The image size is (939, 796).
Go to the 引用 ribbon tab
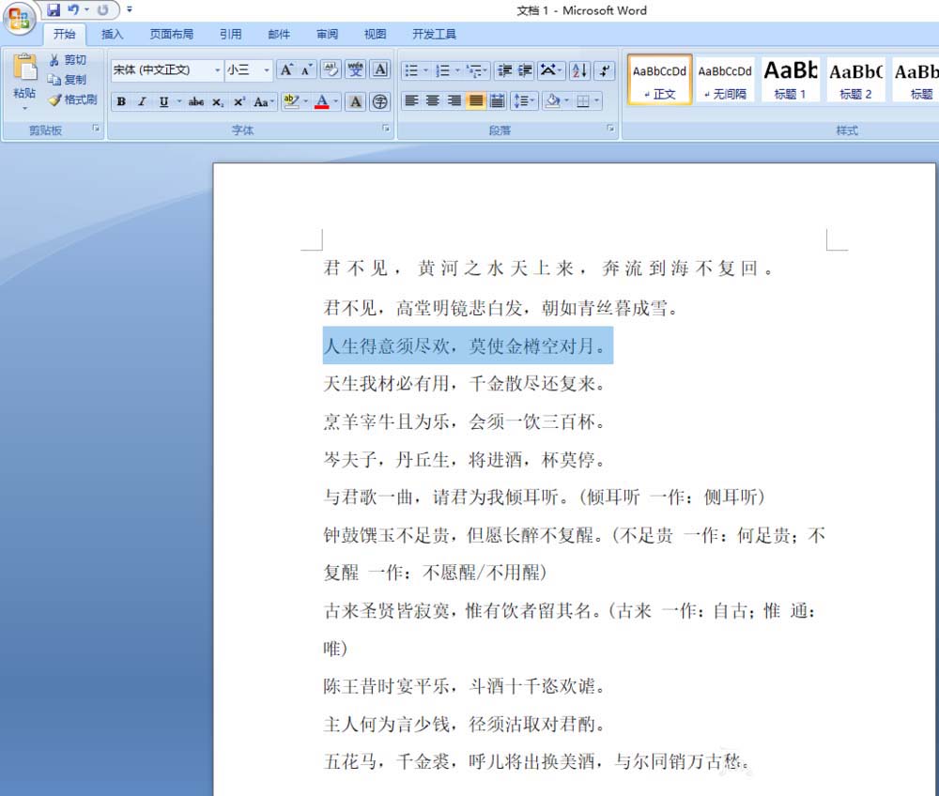[231, 34]
